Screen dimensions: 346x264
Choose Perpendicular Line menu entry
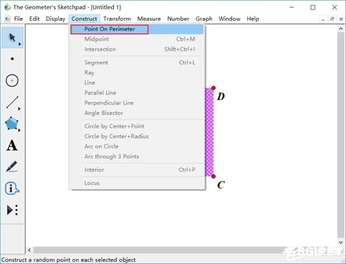pyautogui.click(x=137, y=103)
